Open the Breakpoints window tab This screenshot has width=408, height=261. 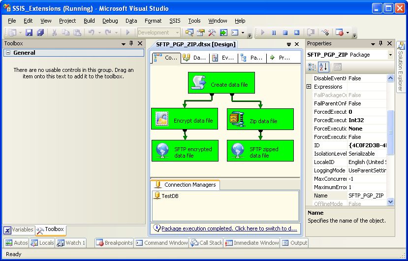pos(114,243)
